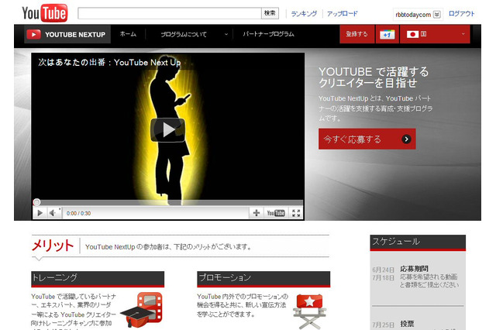Open the アップロード link
The image size is (496, 330).
[343, 14]
